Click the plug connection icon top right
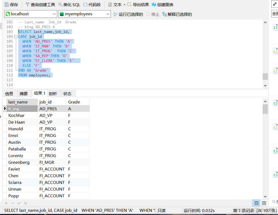This screenshot has height=215, width=278. tap(275, 4)
